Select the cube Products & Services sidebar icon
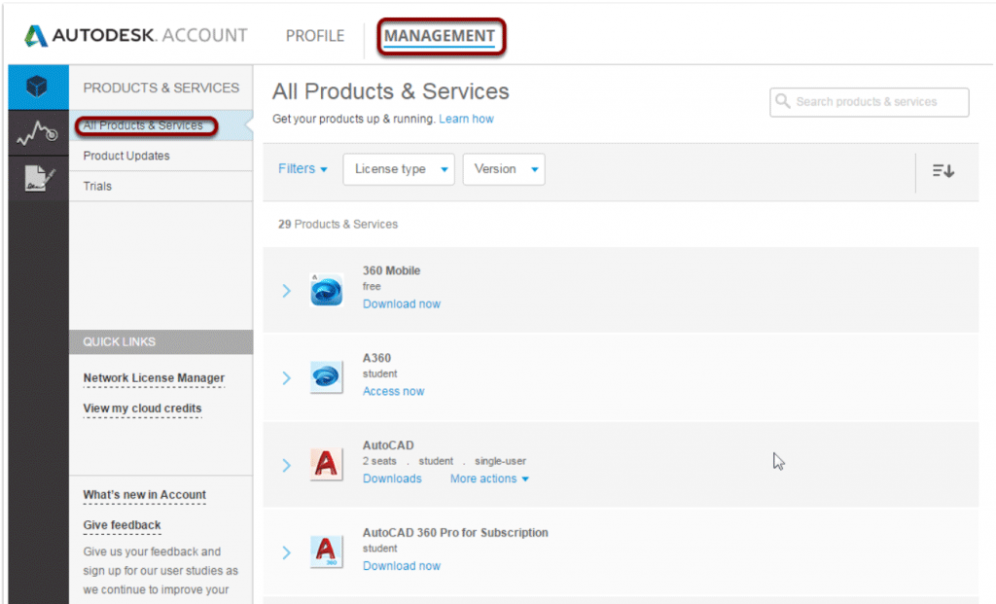 (x=38, y=88)
